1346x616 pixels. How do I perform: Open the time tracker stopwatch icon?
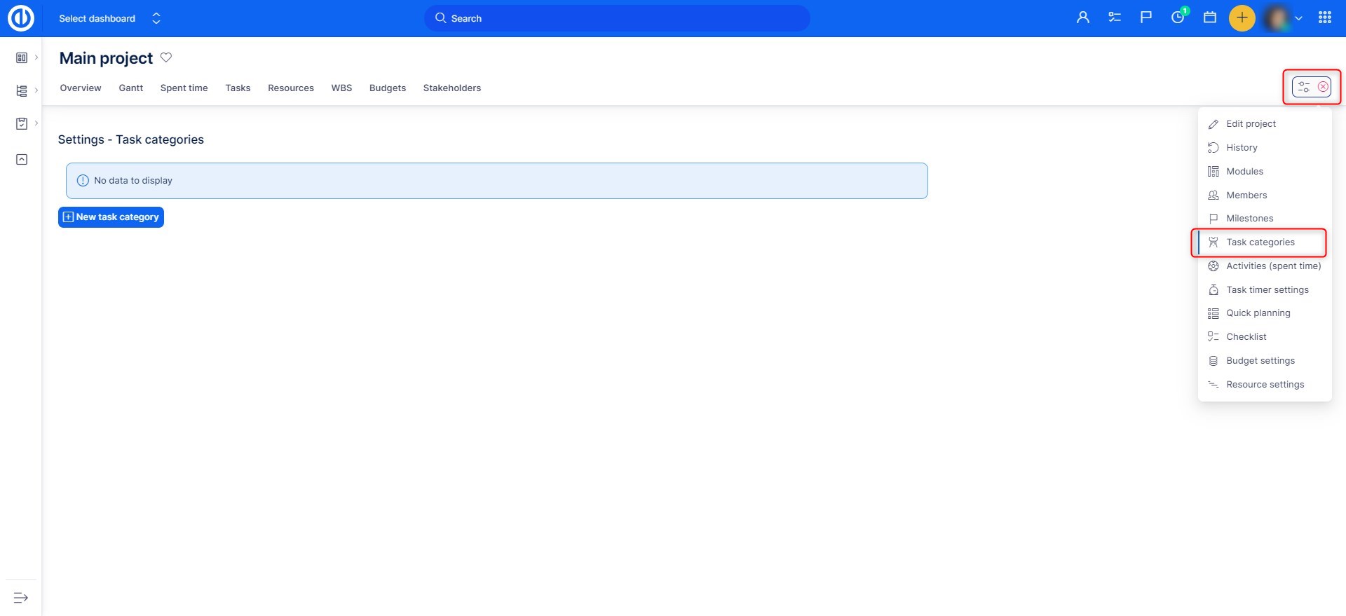(x=1178, y=18)
